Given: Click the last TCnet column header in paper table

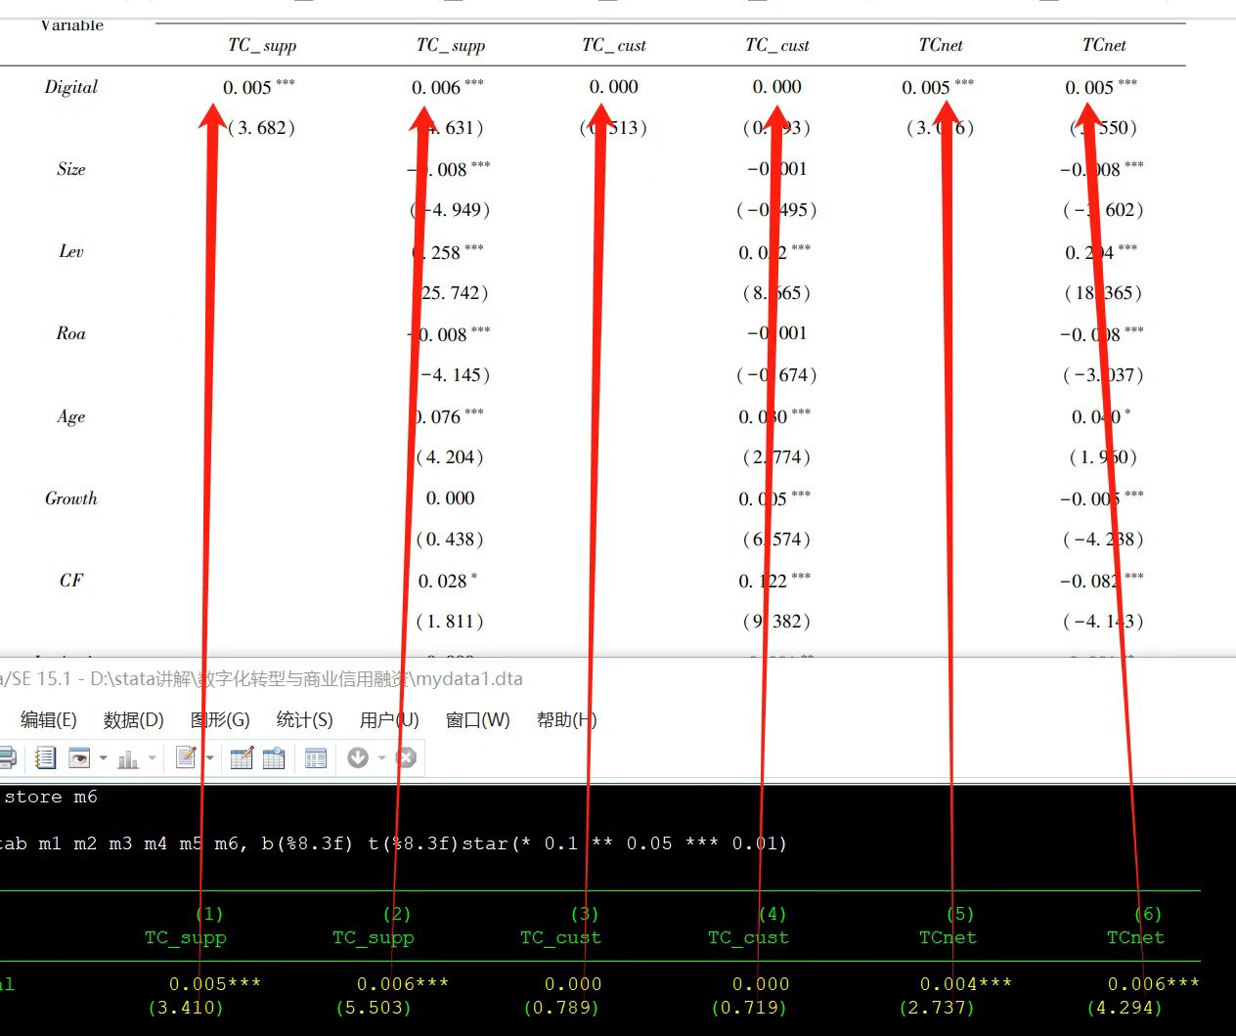Looking at the screenshot, I should click(x=1104, y=45).
